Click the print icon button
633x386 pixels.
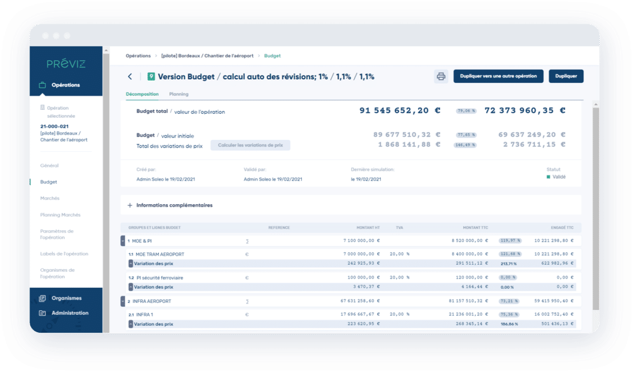(x=441, y=76)
